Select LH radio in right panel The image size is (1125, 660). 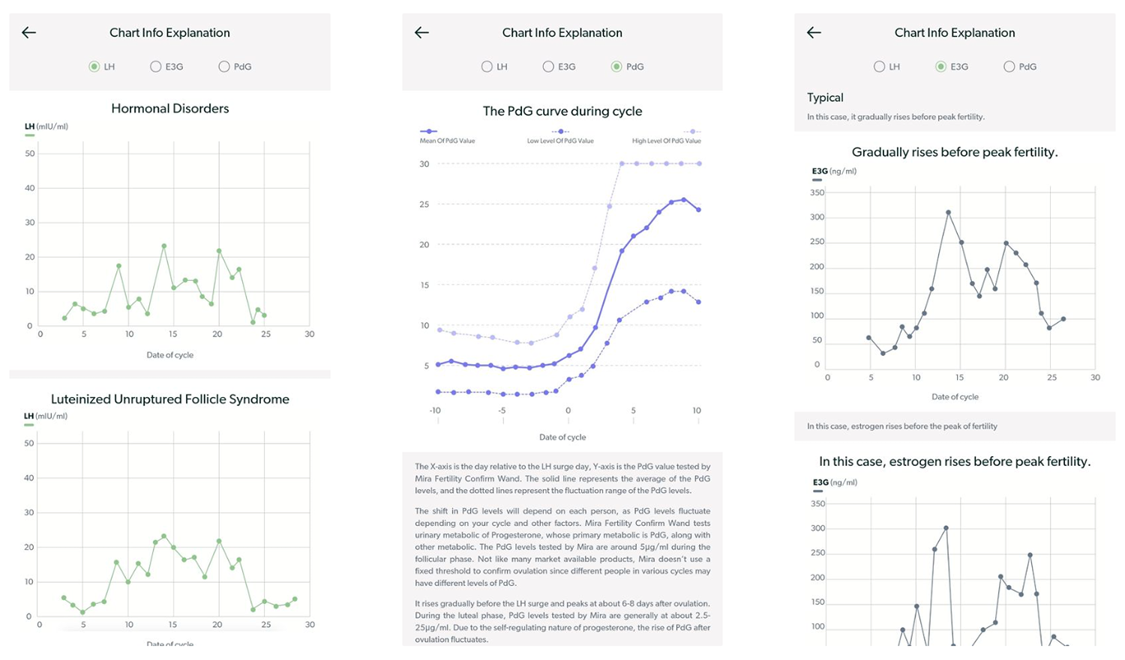tap(879, 67)
